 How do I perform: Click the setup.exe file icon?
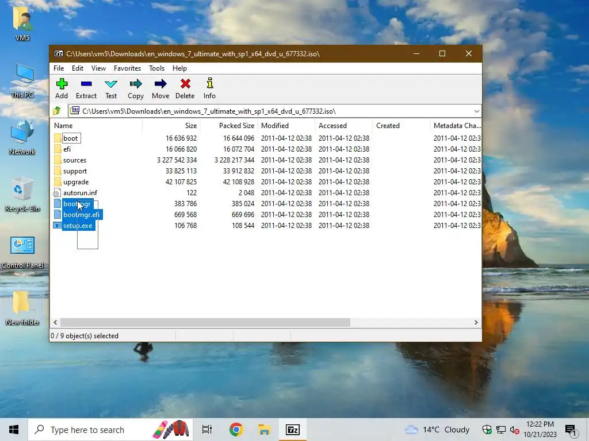click(x=57, y=225)
